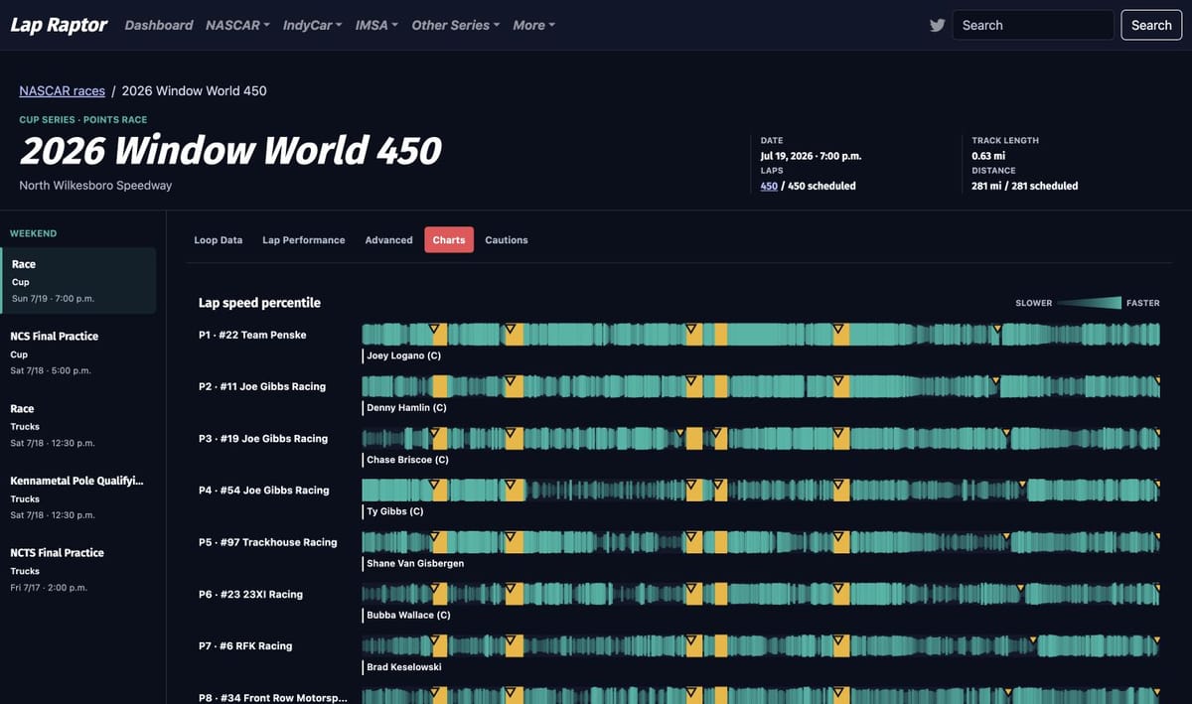This screenshot has width=1192, height=704.
Task: Expand the More dropdown menu
Action: click(534, 25)
